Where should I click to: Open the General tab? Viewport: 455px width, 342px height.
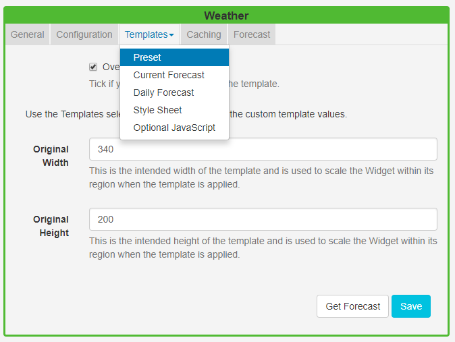[x=28, y=34]
